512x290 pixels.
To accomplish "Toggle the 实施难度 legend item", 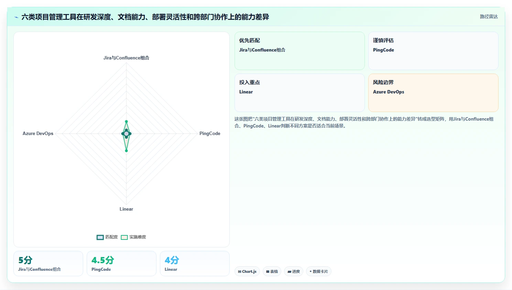I will 133,237.
